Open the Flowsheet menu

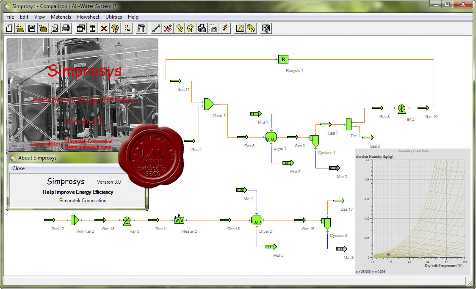point(88,17)
